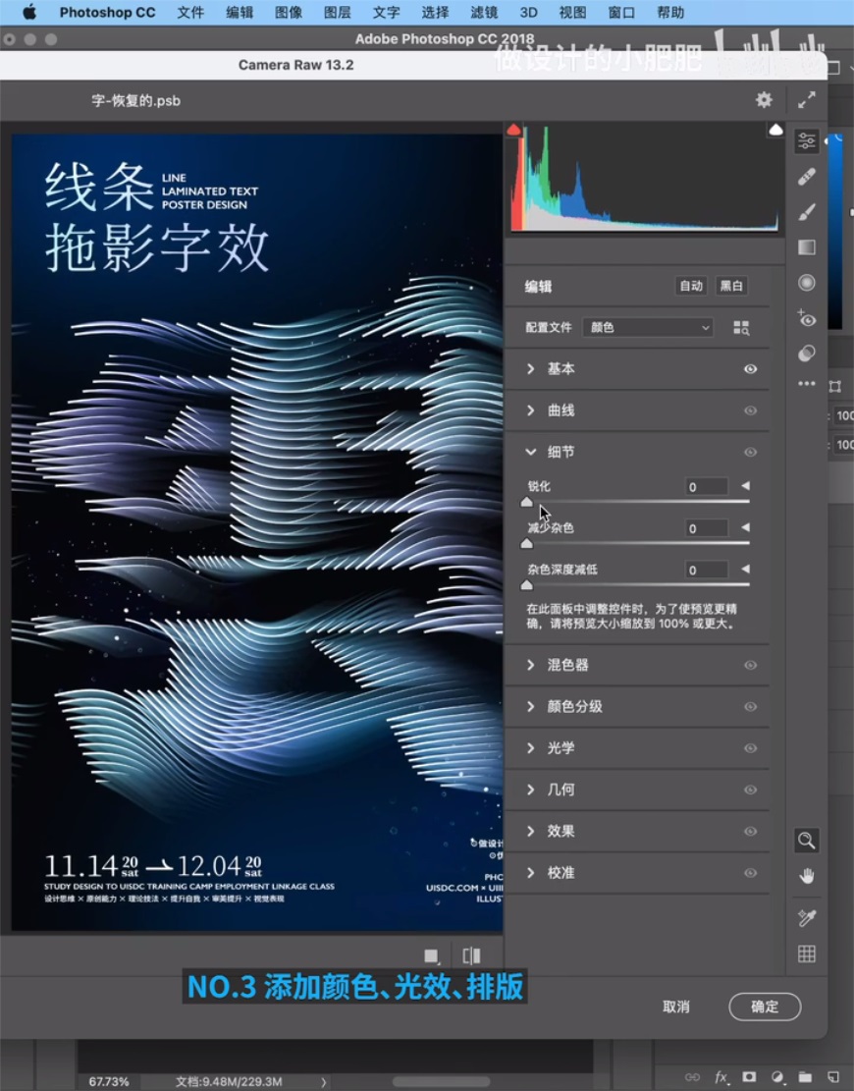Expand the 几何 section chevron
The width and height of the screenshot is (854, 1091).
click(x=531, y=790)
